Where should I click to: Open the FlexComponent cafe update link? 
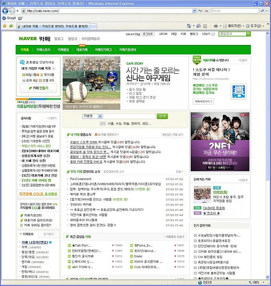click(81, 179)
